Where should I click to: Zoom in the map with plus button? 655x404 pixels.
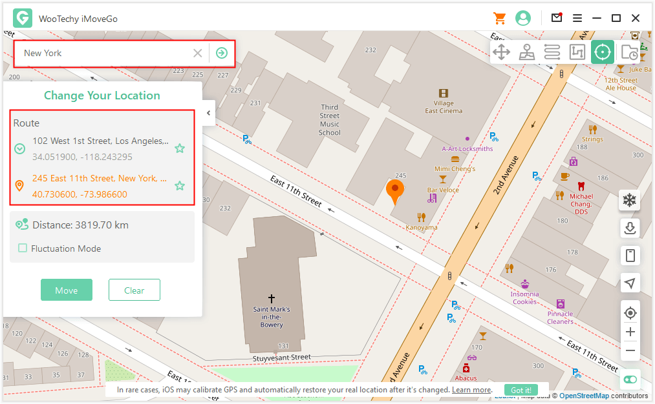pyautogui.click(x=630, y=332)
